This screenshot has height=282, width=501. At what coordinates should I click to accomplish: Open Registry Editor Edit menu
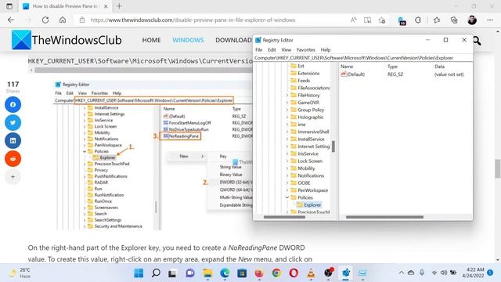click(x=272, y=50)
